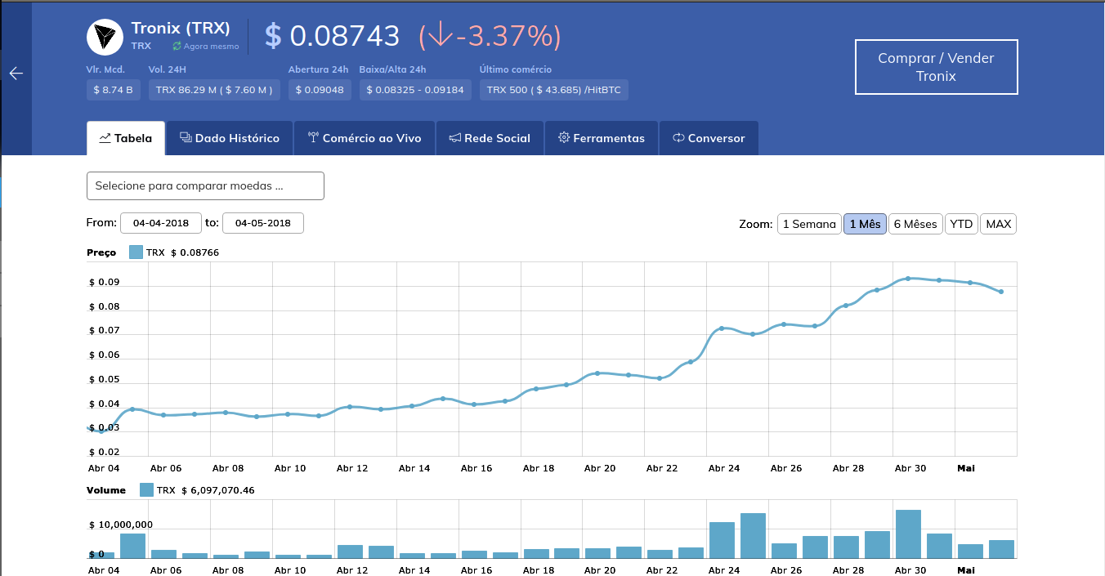Click Comprar / Vender Tronix button
The height and width of the screenshot is (576, 1105).
(x=936, y=67)
